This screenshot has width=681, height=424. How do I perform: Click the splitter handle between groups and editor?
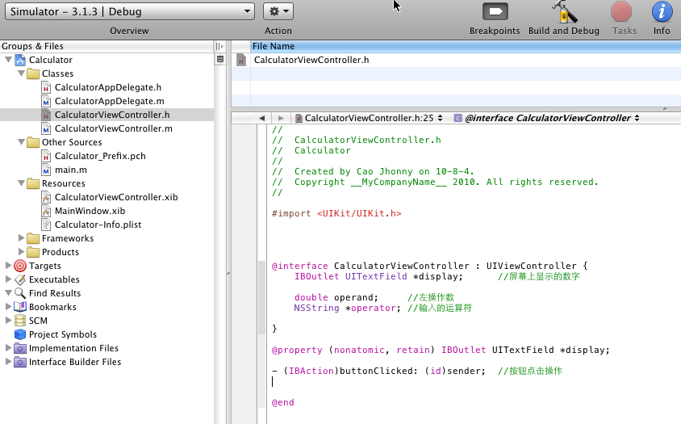coord(228,274)
